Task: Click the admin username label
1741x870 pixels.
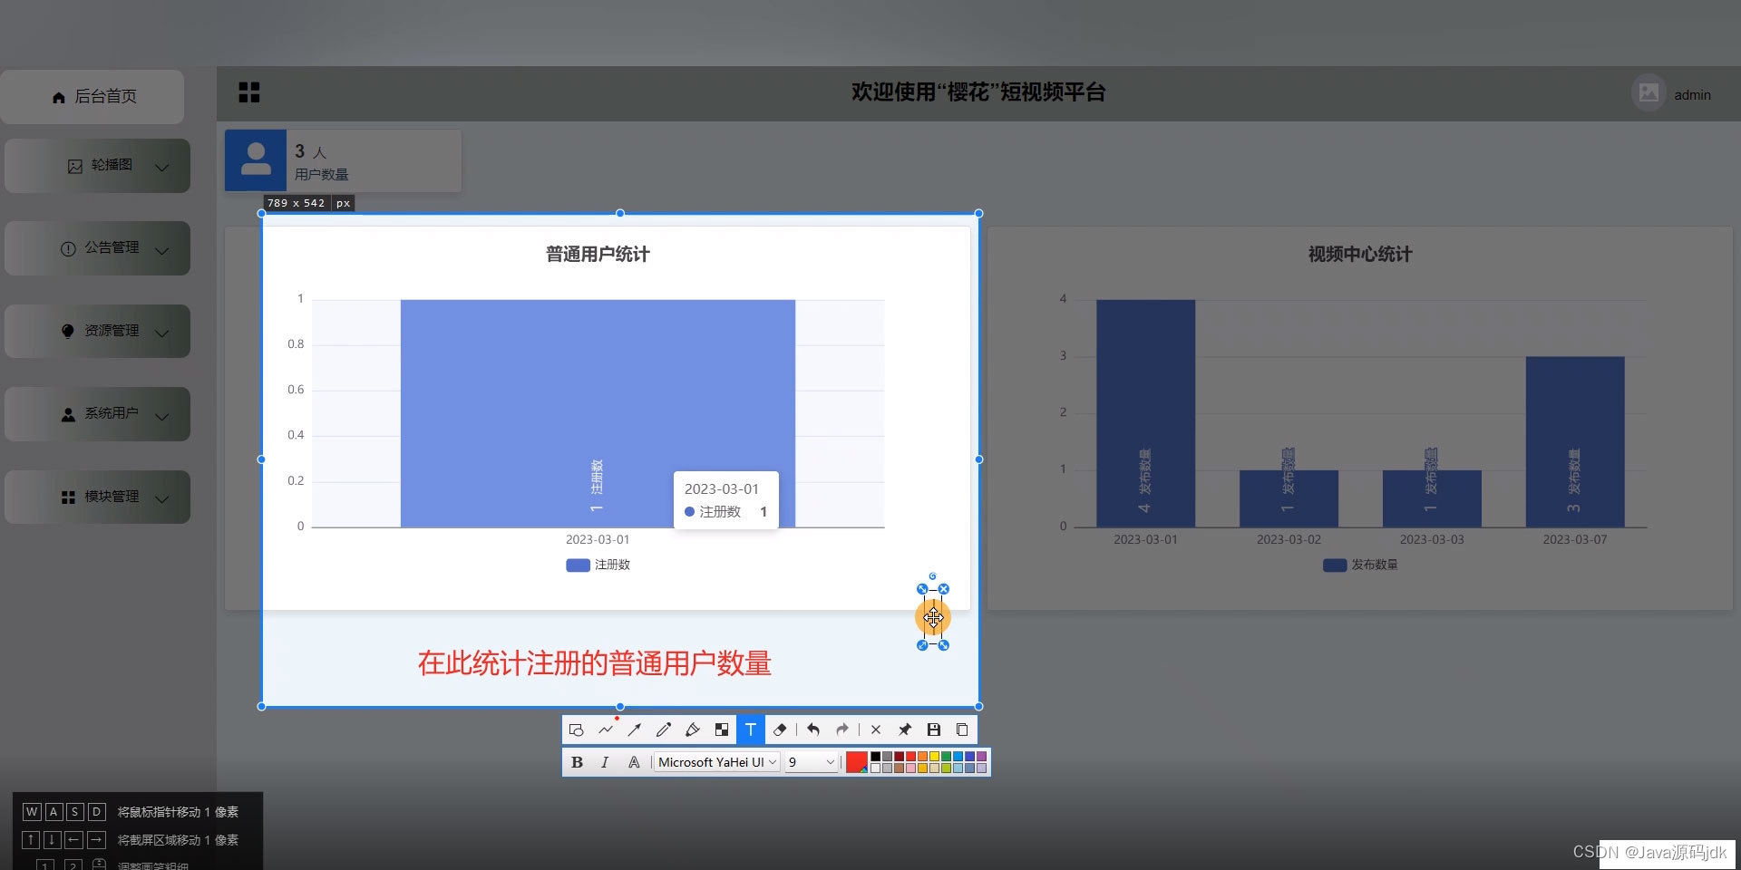Action: (1692, 95)
